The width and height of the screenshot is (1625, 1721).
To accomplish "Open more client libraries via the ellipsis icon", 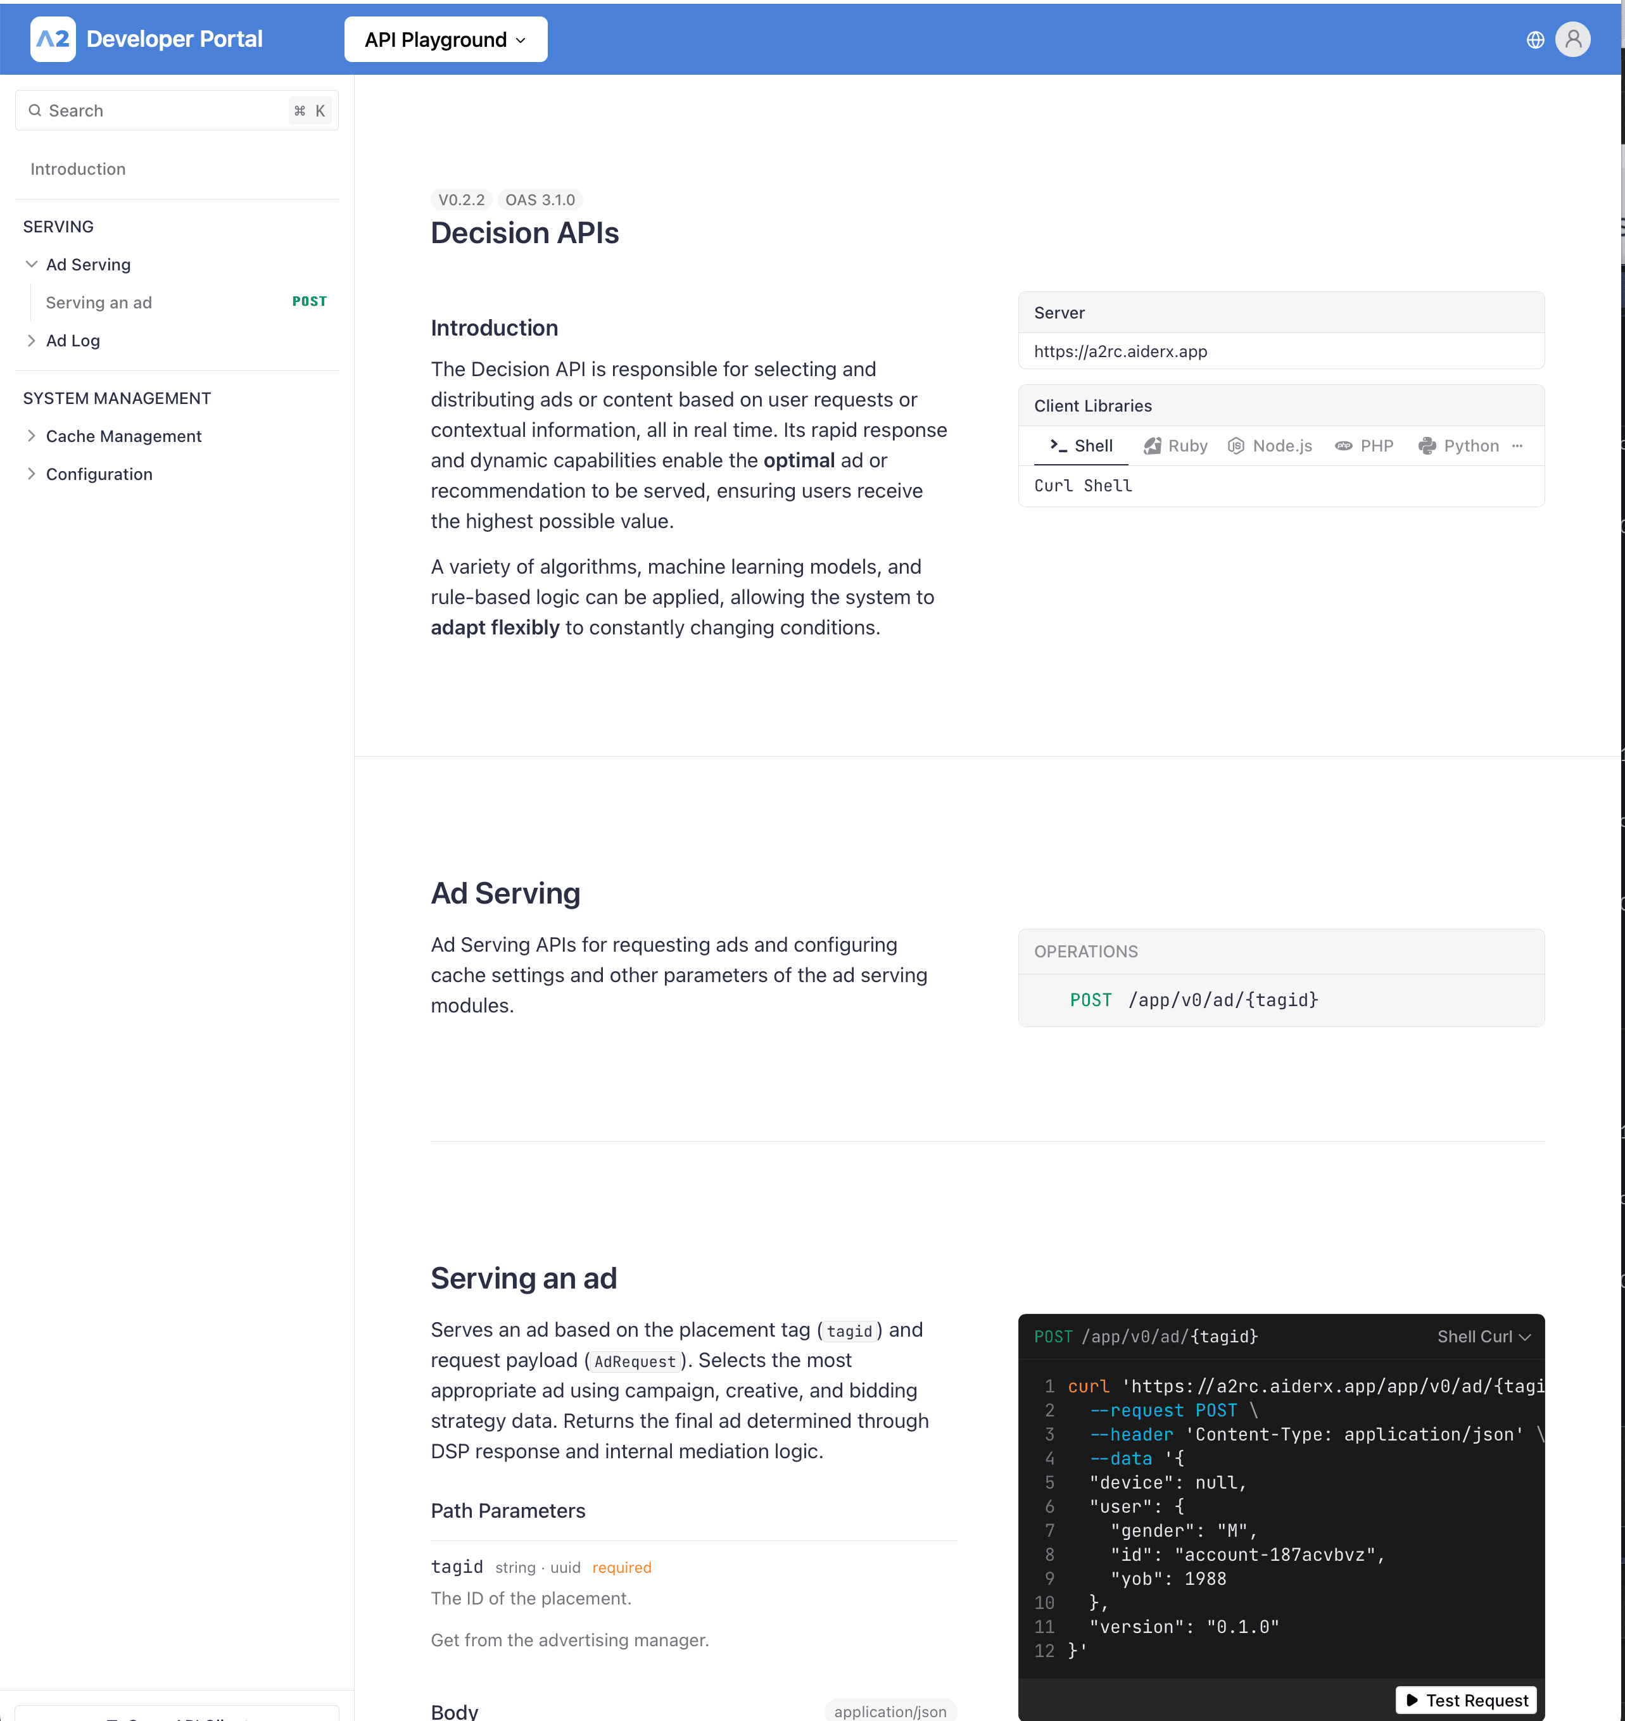I will 1519,446.
